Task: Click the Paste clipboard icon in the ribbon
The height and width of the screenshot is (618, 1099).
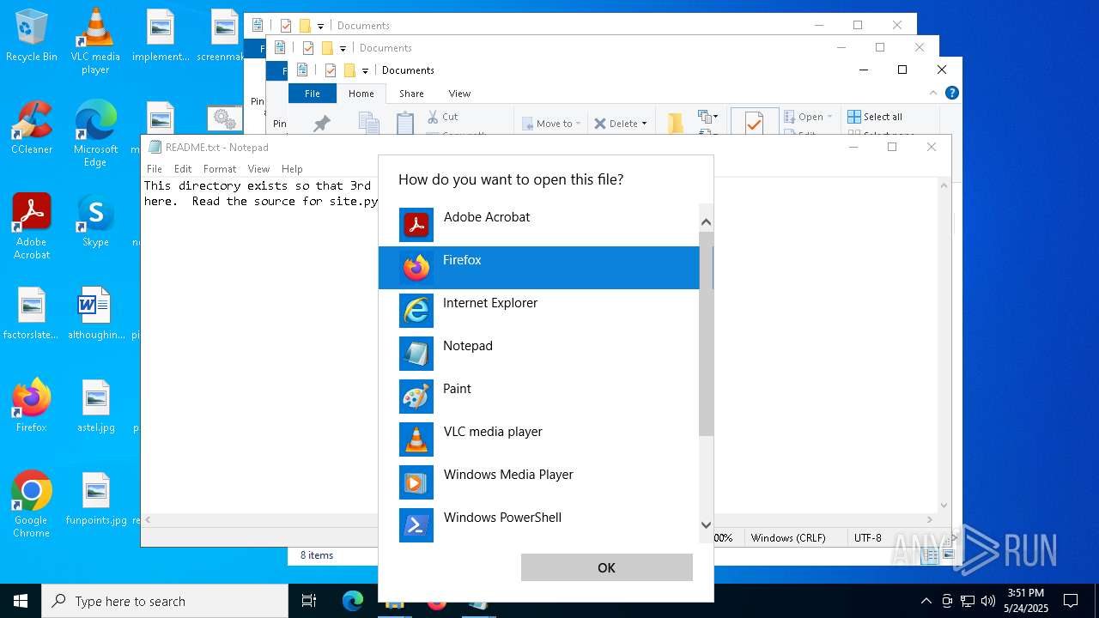Action: tap(405, 123)
